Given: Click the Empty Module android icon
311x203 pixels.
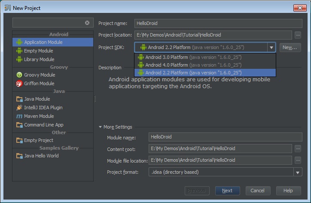Looking at the screenshot, I should pos(19,51).
